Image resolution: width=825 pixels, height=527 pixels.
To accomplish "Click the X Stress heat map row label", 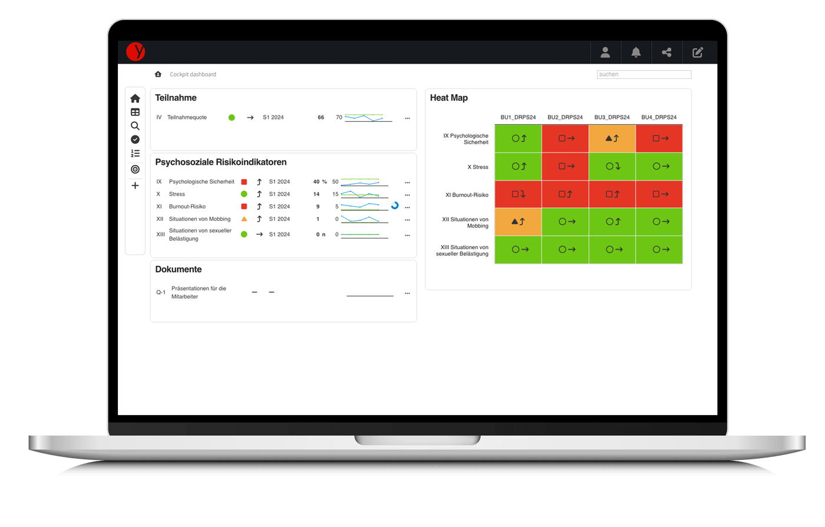I will 478,167.
